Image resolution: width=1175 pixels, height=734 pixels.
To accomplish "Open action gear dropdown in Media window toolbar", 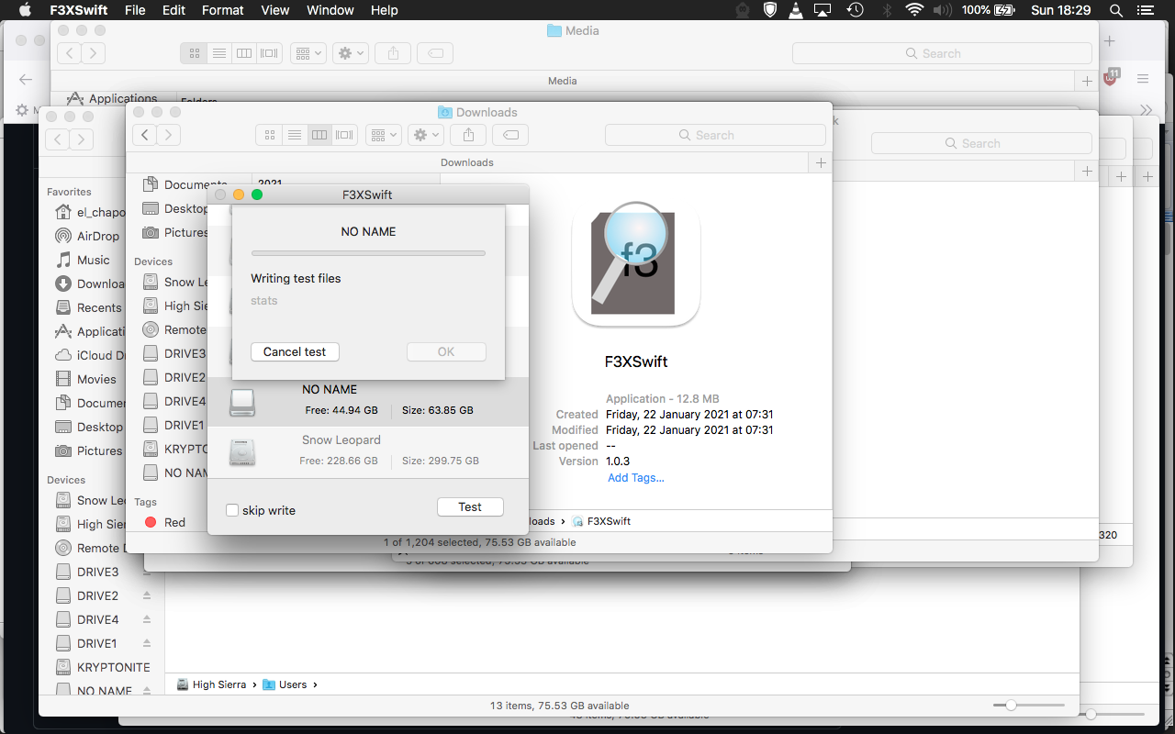I will click(x=351, y=53).
